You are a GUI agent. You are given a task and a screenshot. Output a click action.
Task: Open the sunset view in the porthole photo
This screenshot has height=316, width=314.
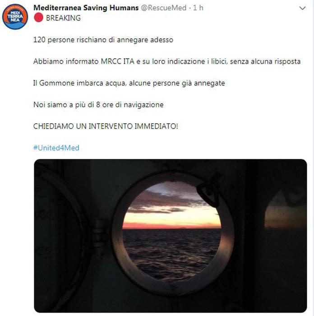[172, 231]
